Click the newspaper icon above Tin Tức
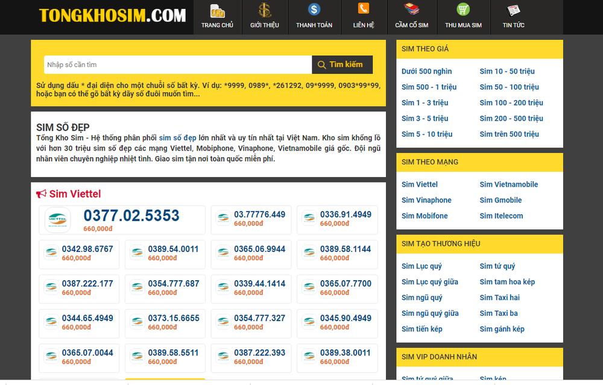603x385 pixels. coord(513,10)
